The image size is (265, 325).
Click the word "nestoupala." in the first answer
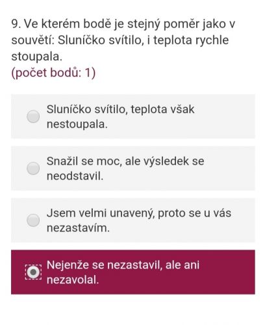77,124
